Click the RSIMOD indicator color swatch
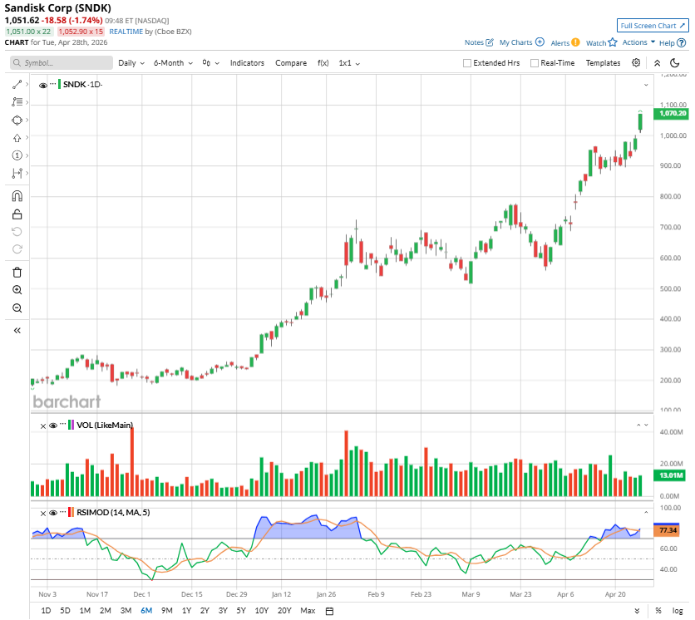The image size is (695, 620). (71, 512)
